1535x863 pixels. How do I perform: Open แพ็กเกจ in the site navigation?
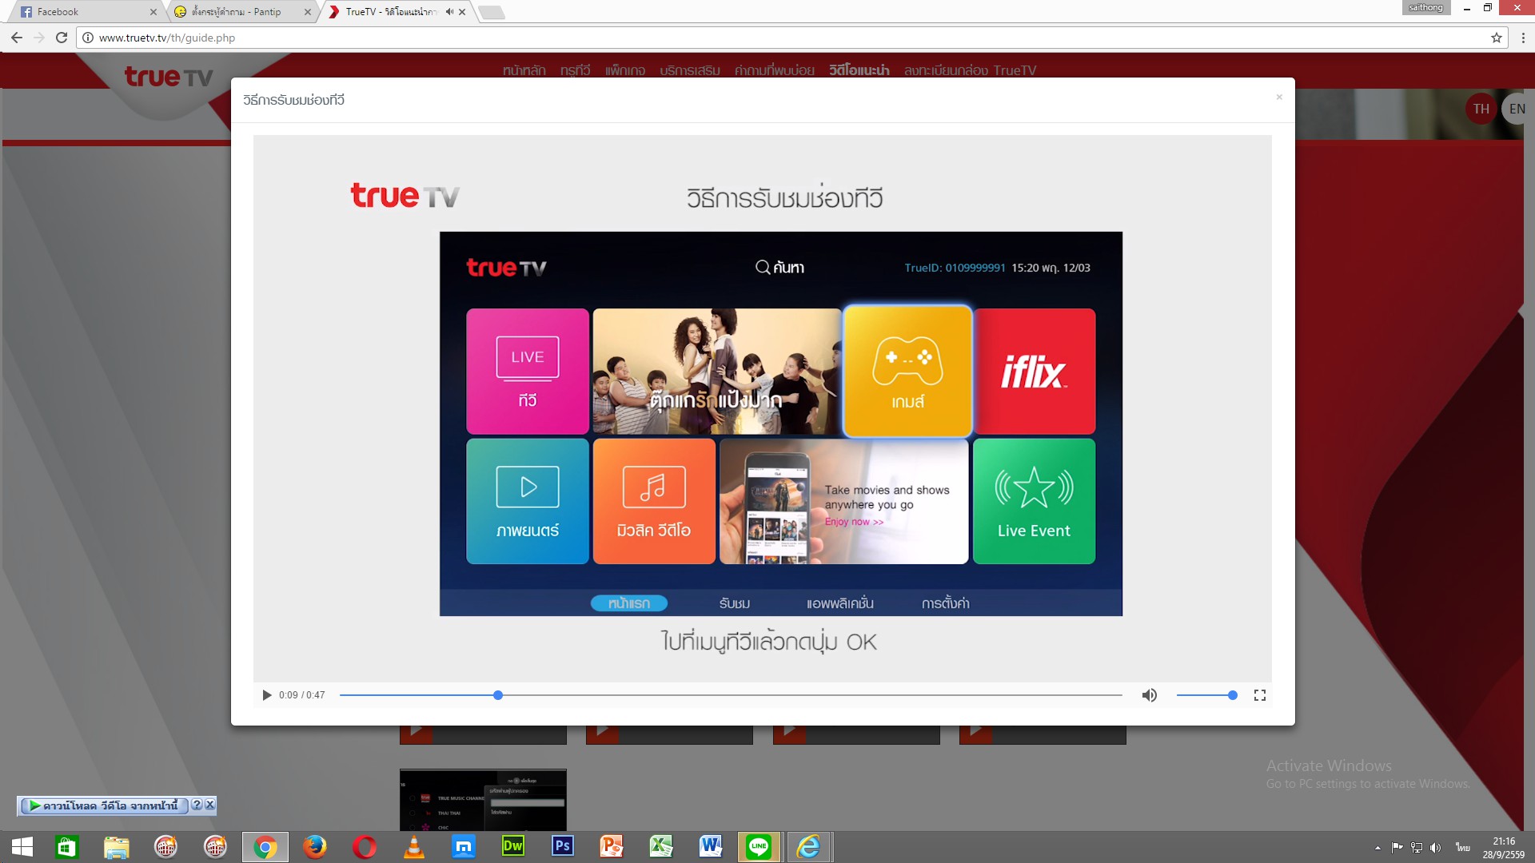625,70
